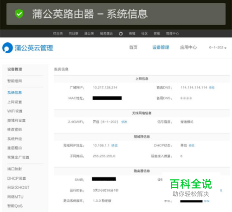
Task: Select 智能组网 in the sidebar
Action: [15, 81]
